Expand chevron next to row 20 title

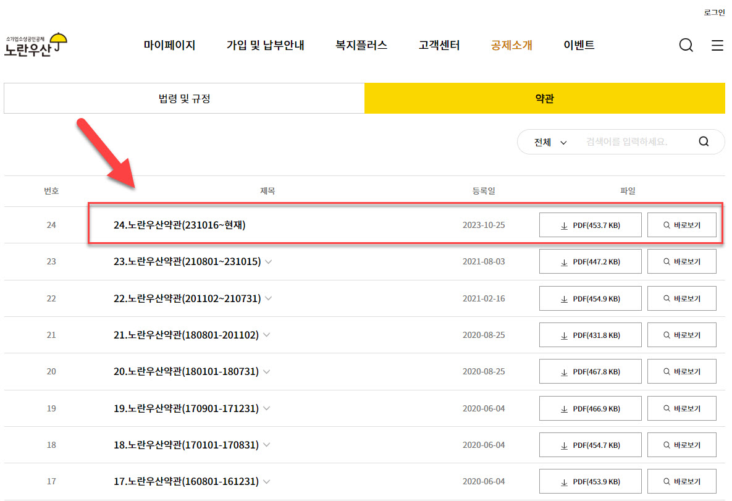click(x=267, y=372)
